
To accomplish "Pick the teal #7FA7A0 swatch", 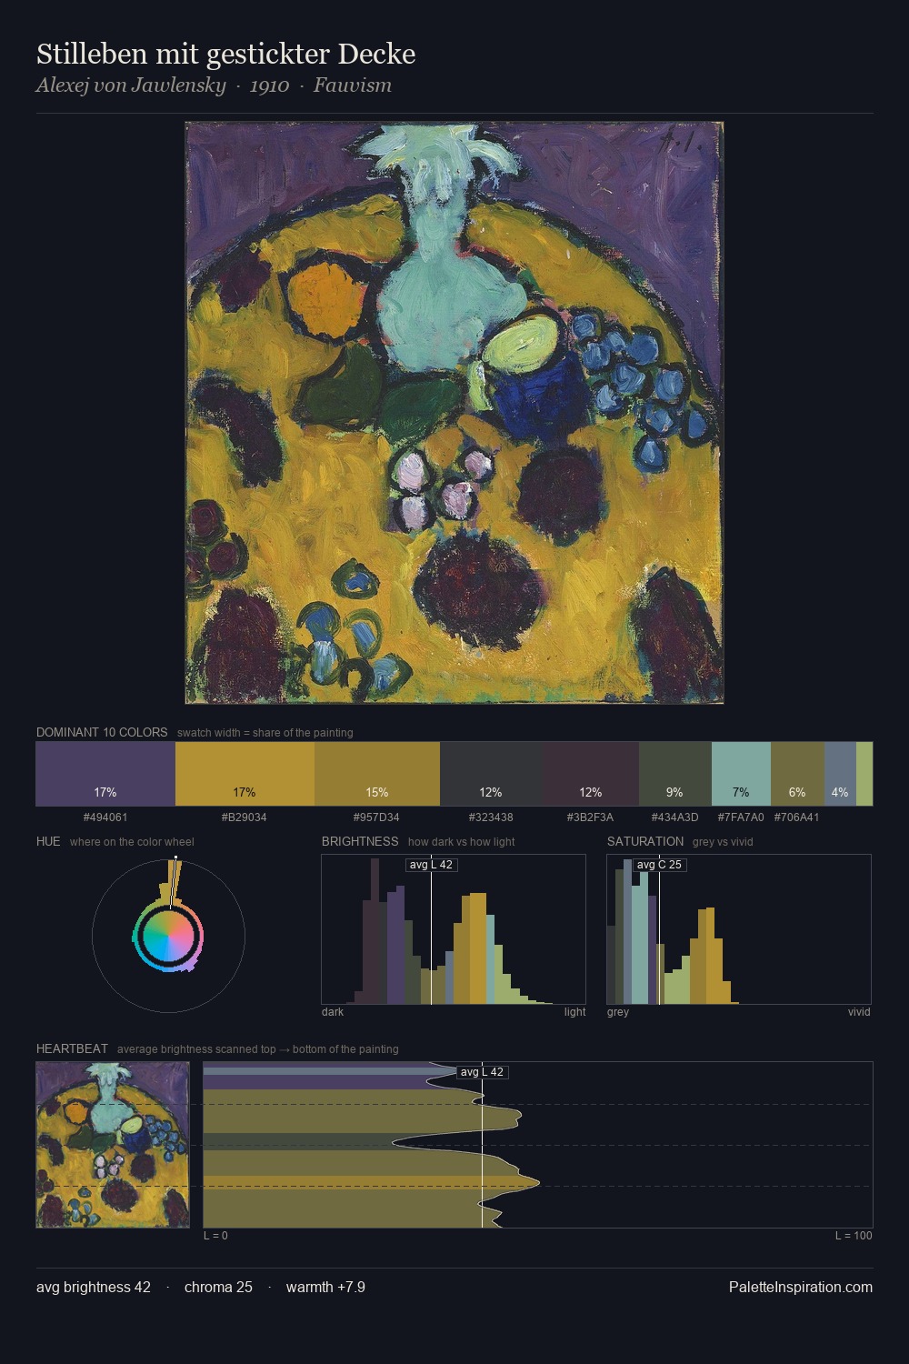I will [741, 774].
